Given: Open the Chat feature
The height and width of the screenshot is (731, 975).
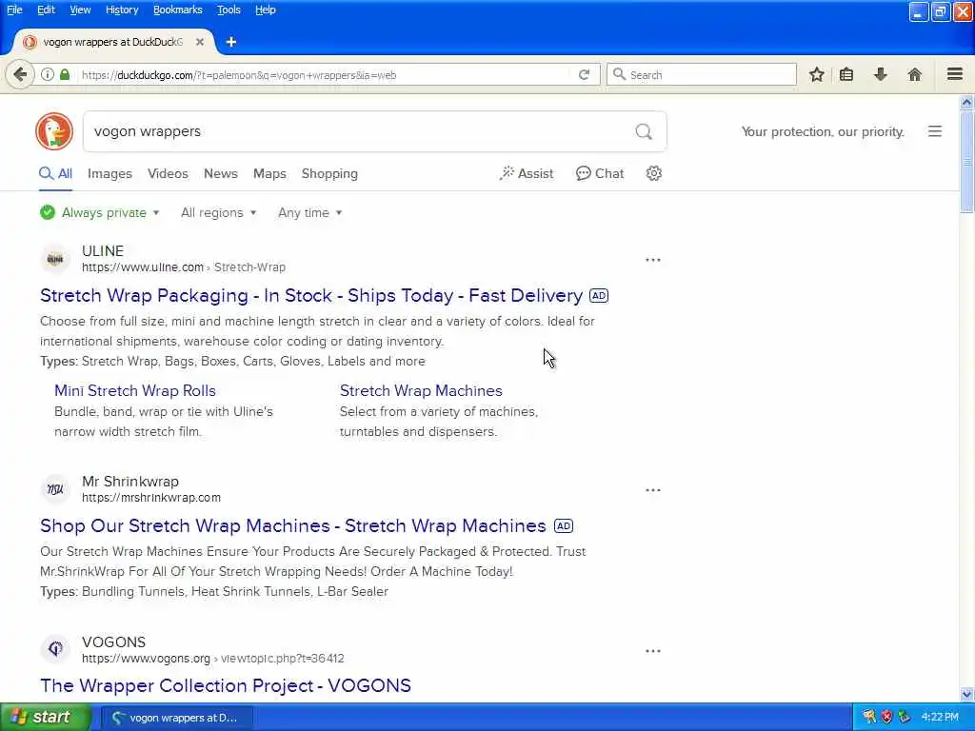Looking at the screenshot, I should coord(600,173).
